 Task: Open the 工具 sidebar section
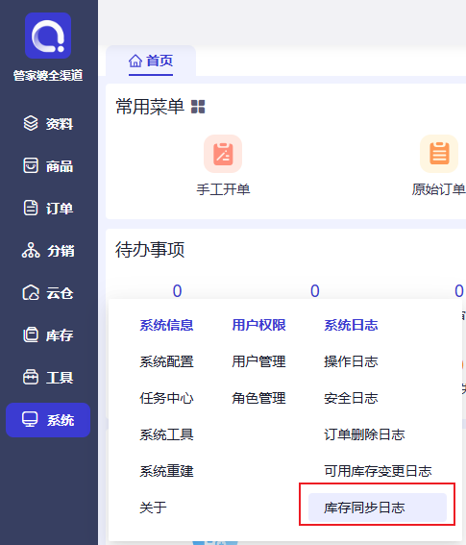point(48,378)
